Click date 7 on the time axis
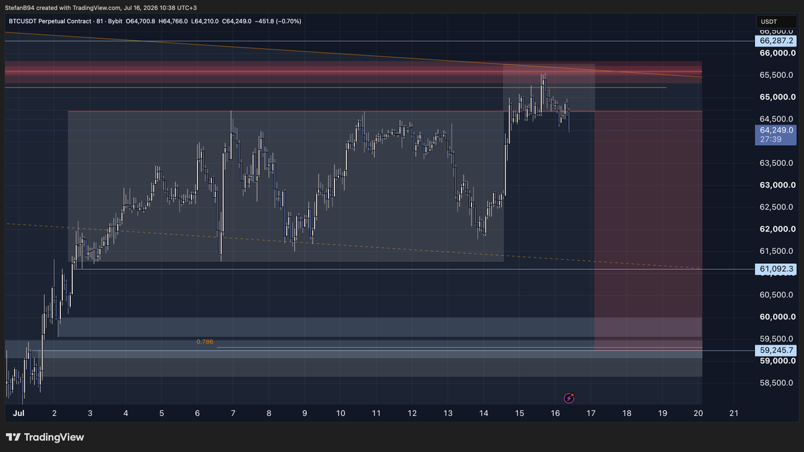The image size is (804, 452). (232, 414)
